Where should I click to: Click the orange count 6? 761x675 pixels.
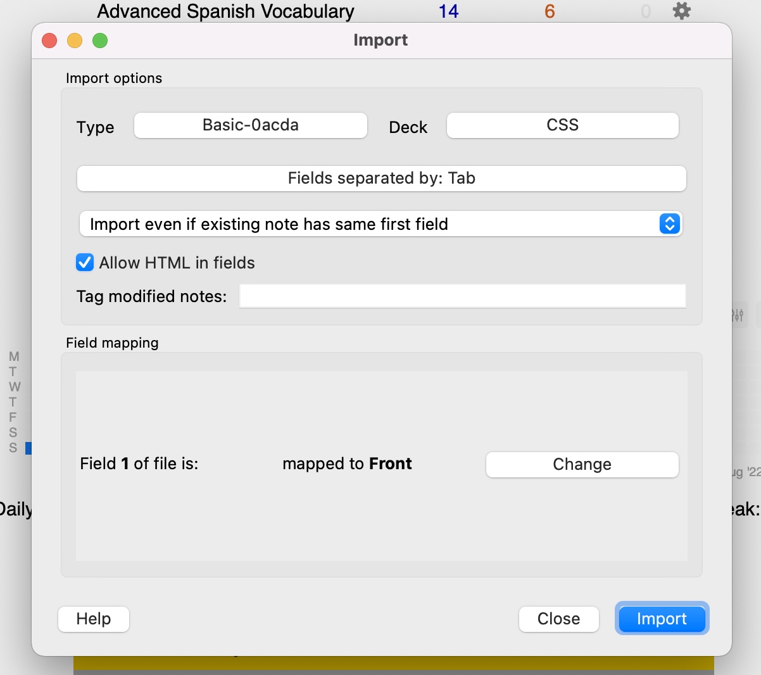[548, 11]
